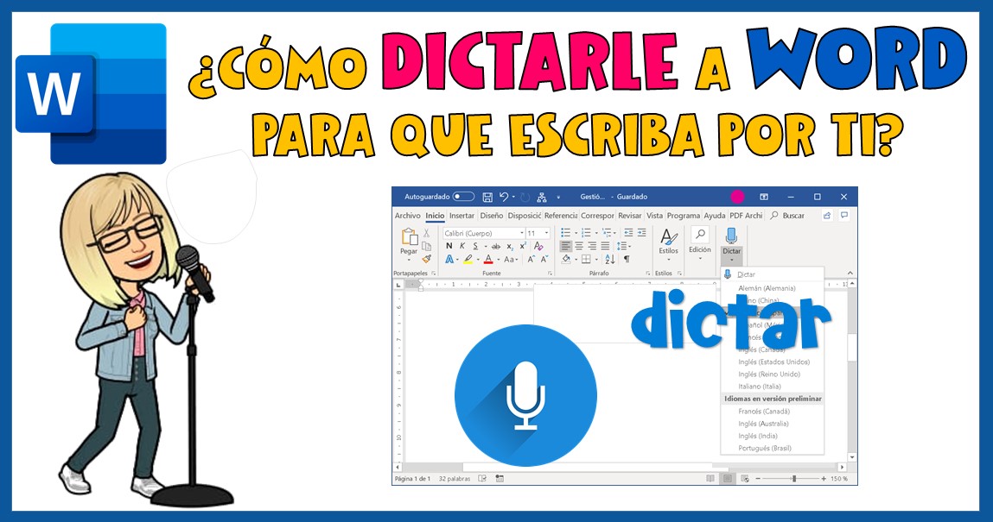Toggle italic K formatting
993x522 pixels.
click(x=462, y=246)
